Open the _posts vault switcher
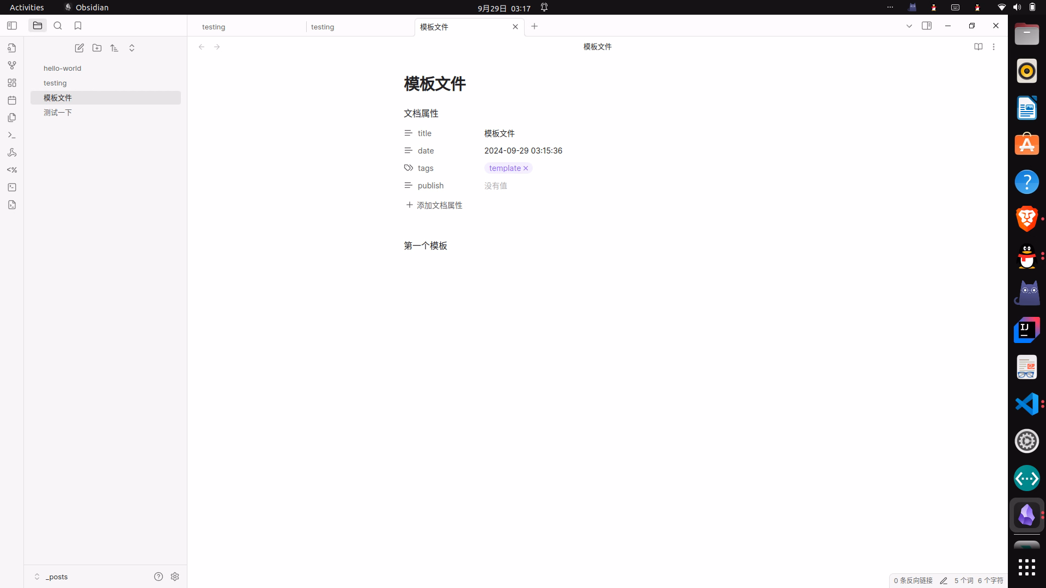1046x588 pixels. (52, 577)
